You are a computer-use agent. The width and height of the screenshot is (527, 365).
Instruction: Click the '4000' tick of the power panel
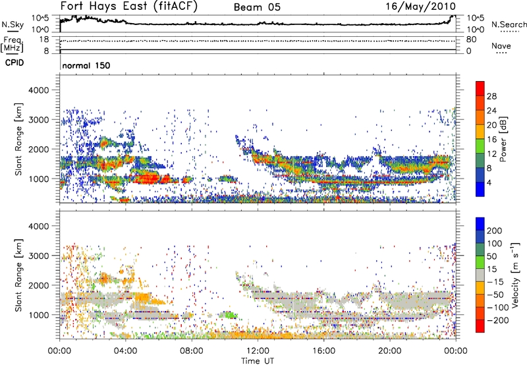(39, 90)
